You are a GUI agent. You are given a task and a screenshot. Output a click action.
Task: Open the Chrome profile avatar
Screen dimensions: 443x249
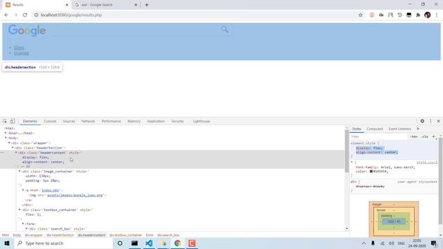(428, 15)
